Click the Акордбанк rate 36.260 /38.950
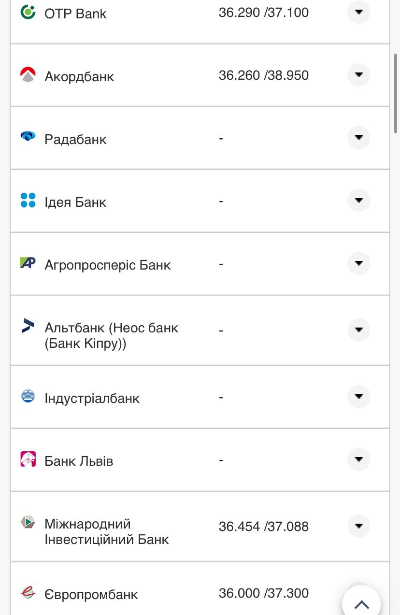 (x=263, y=75)
